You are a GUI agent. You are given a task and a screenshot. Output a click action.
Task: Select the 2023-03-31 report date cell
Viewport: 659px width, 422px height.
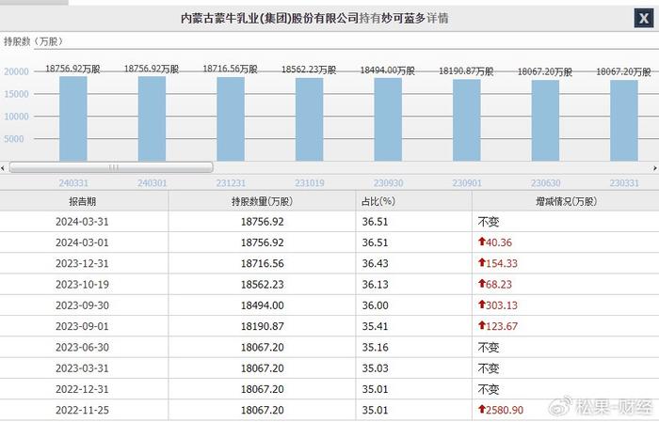point(83,368)
